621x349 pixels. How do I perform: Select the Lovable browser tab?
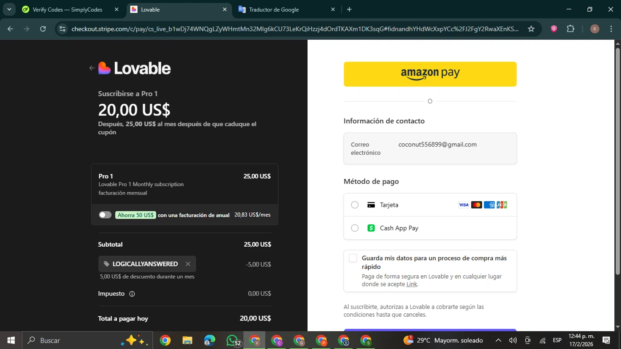[178, 10]
